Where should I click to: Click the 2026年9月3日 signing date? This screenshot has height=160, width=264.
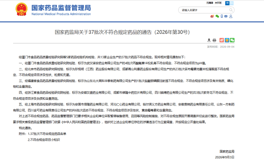(224, 157)
